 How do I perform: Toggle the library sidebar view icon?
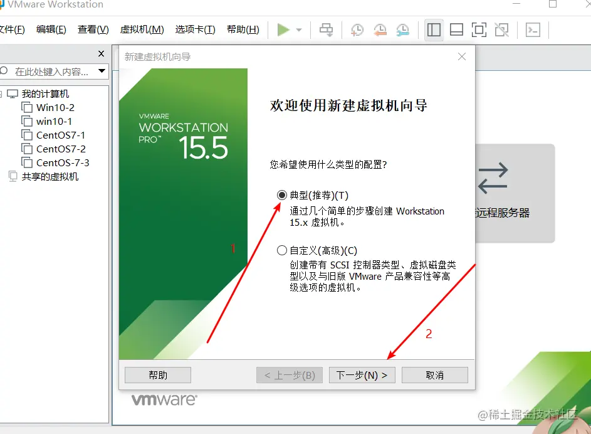pos(434,29)
